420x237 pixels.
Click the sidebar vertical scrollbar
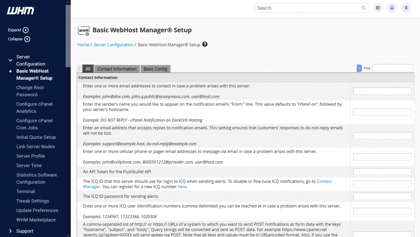[68, 36]
